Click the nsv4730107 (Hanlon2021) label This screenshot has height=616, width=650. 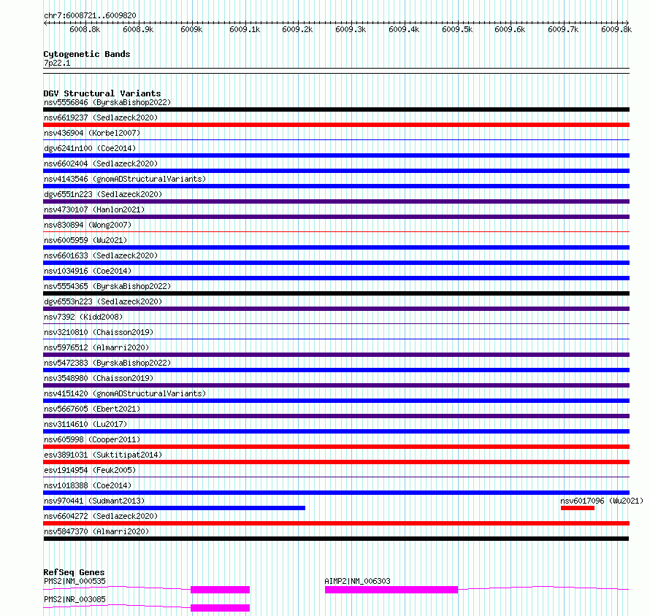[94, 209]
